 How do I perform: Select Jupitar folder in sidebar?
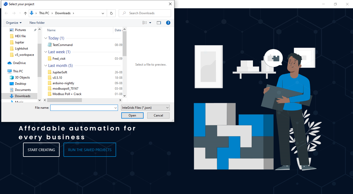point(19,42)
